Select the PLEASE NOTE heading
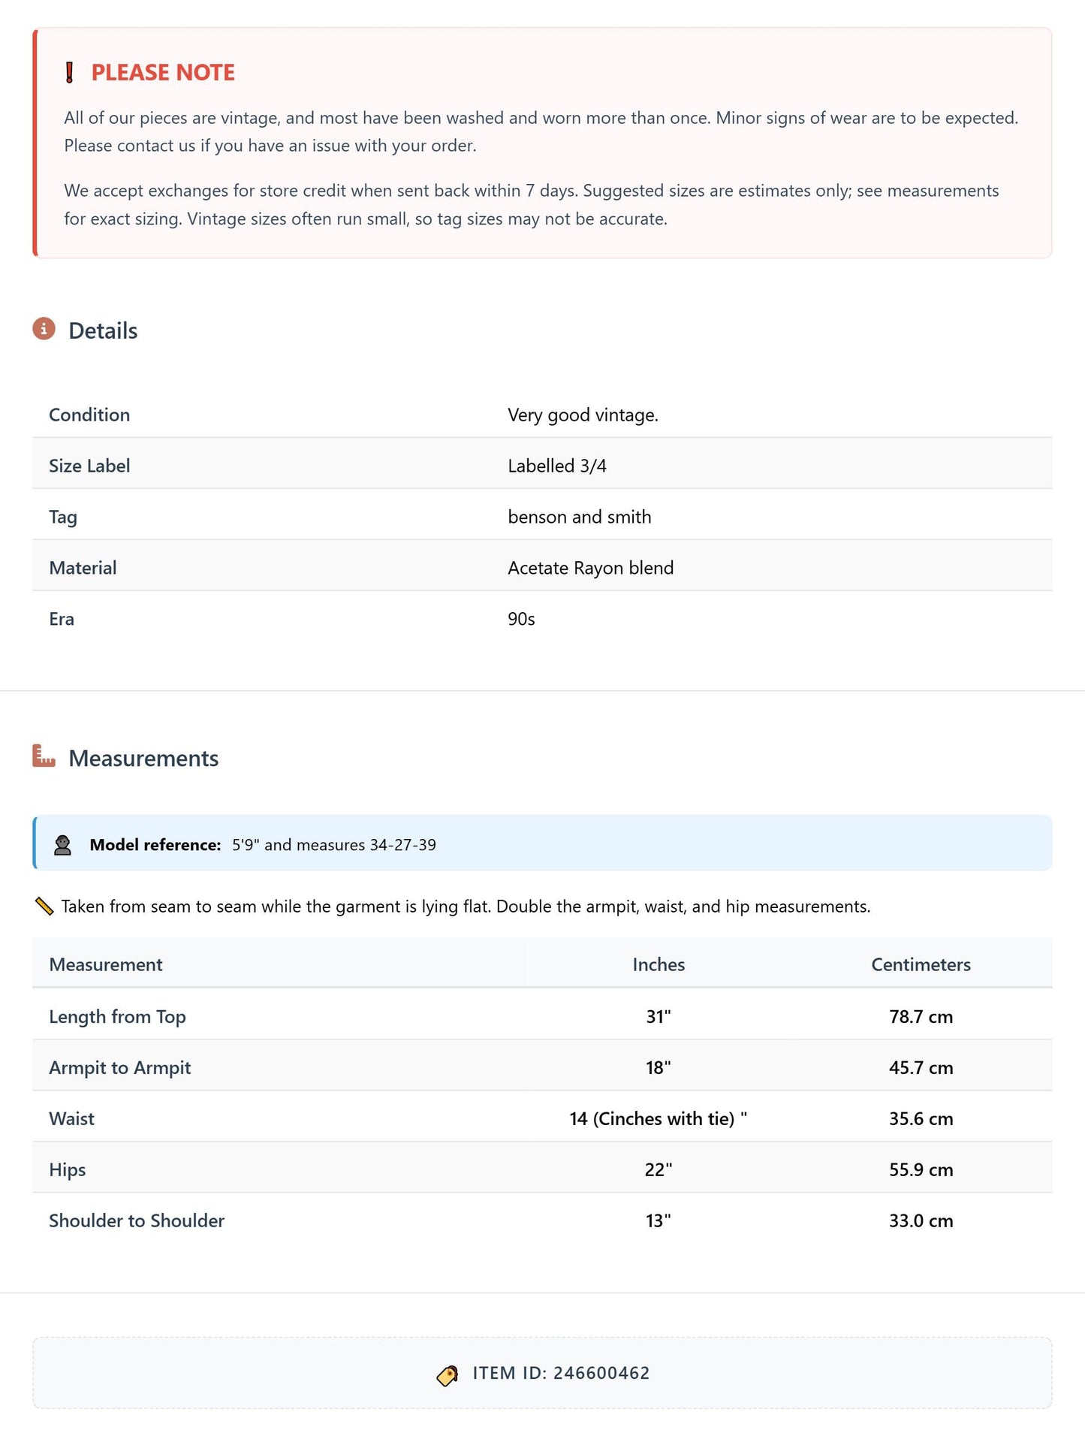The width and height of the screenshot is (1085, 1436). (x=163, y=72)
